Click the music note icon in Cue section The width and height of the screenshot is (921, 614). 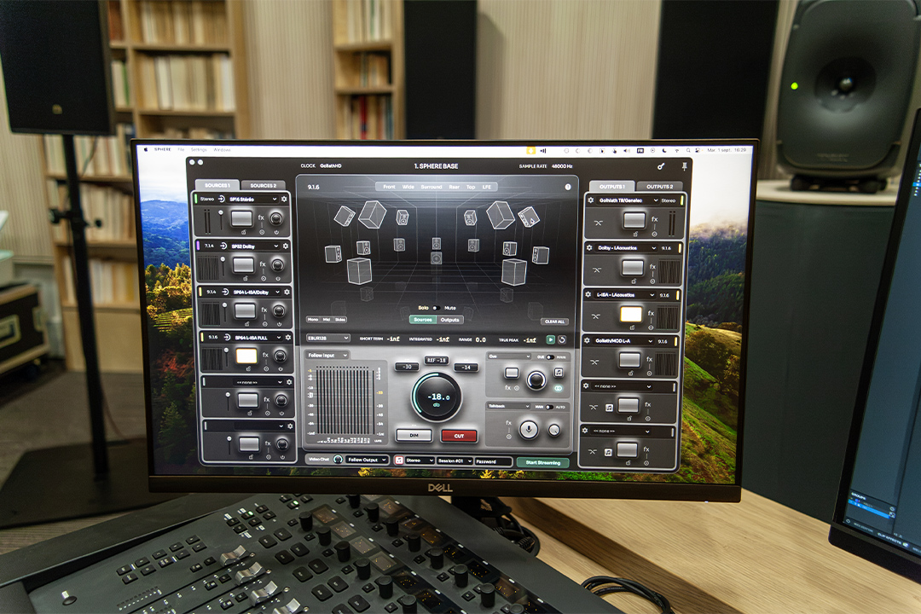coord(559,373)
